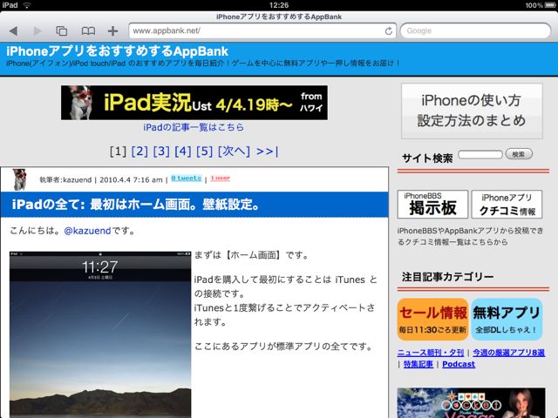Go to page [5]
Image resolution: width=558 pixels, height=418 pixels.
205,151
